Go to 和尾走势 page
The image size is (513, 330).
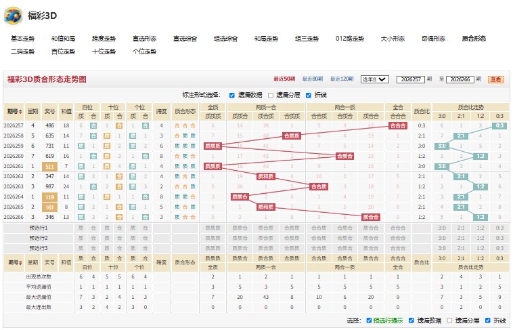266,39
